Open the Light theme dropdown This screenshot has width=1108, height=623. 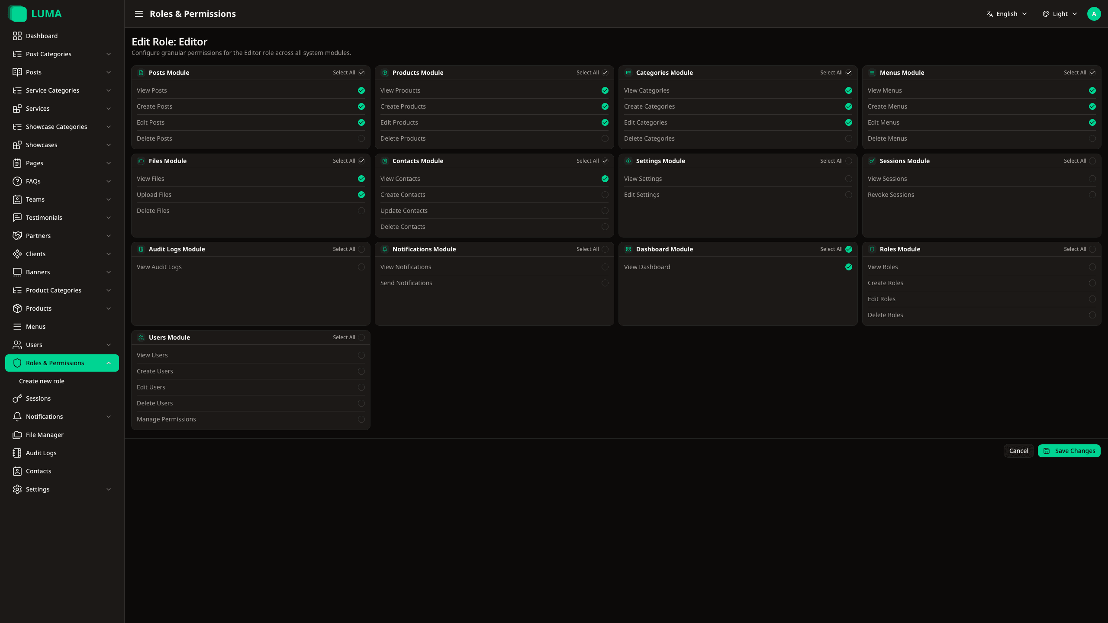coord(1060,14)
